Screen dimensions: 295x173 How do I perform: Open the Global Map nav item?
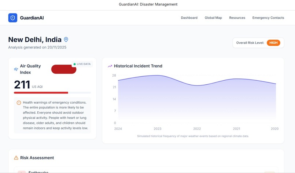213,18
